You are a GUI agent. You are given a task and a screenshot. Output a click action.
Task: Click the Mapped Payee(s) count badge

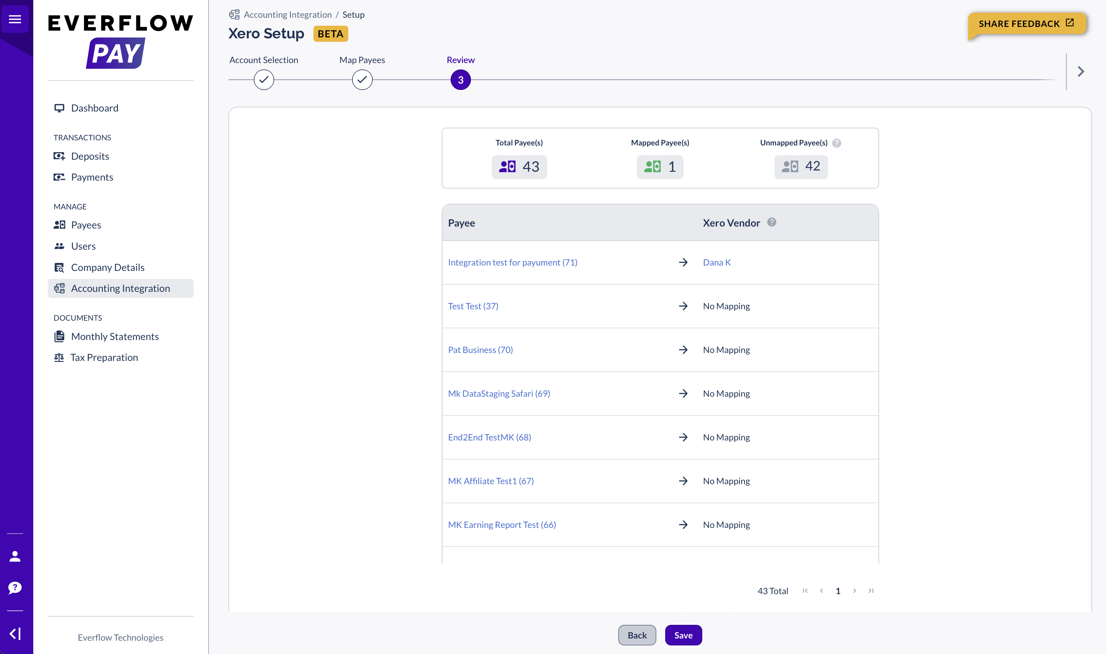[x=659, y=167]
